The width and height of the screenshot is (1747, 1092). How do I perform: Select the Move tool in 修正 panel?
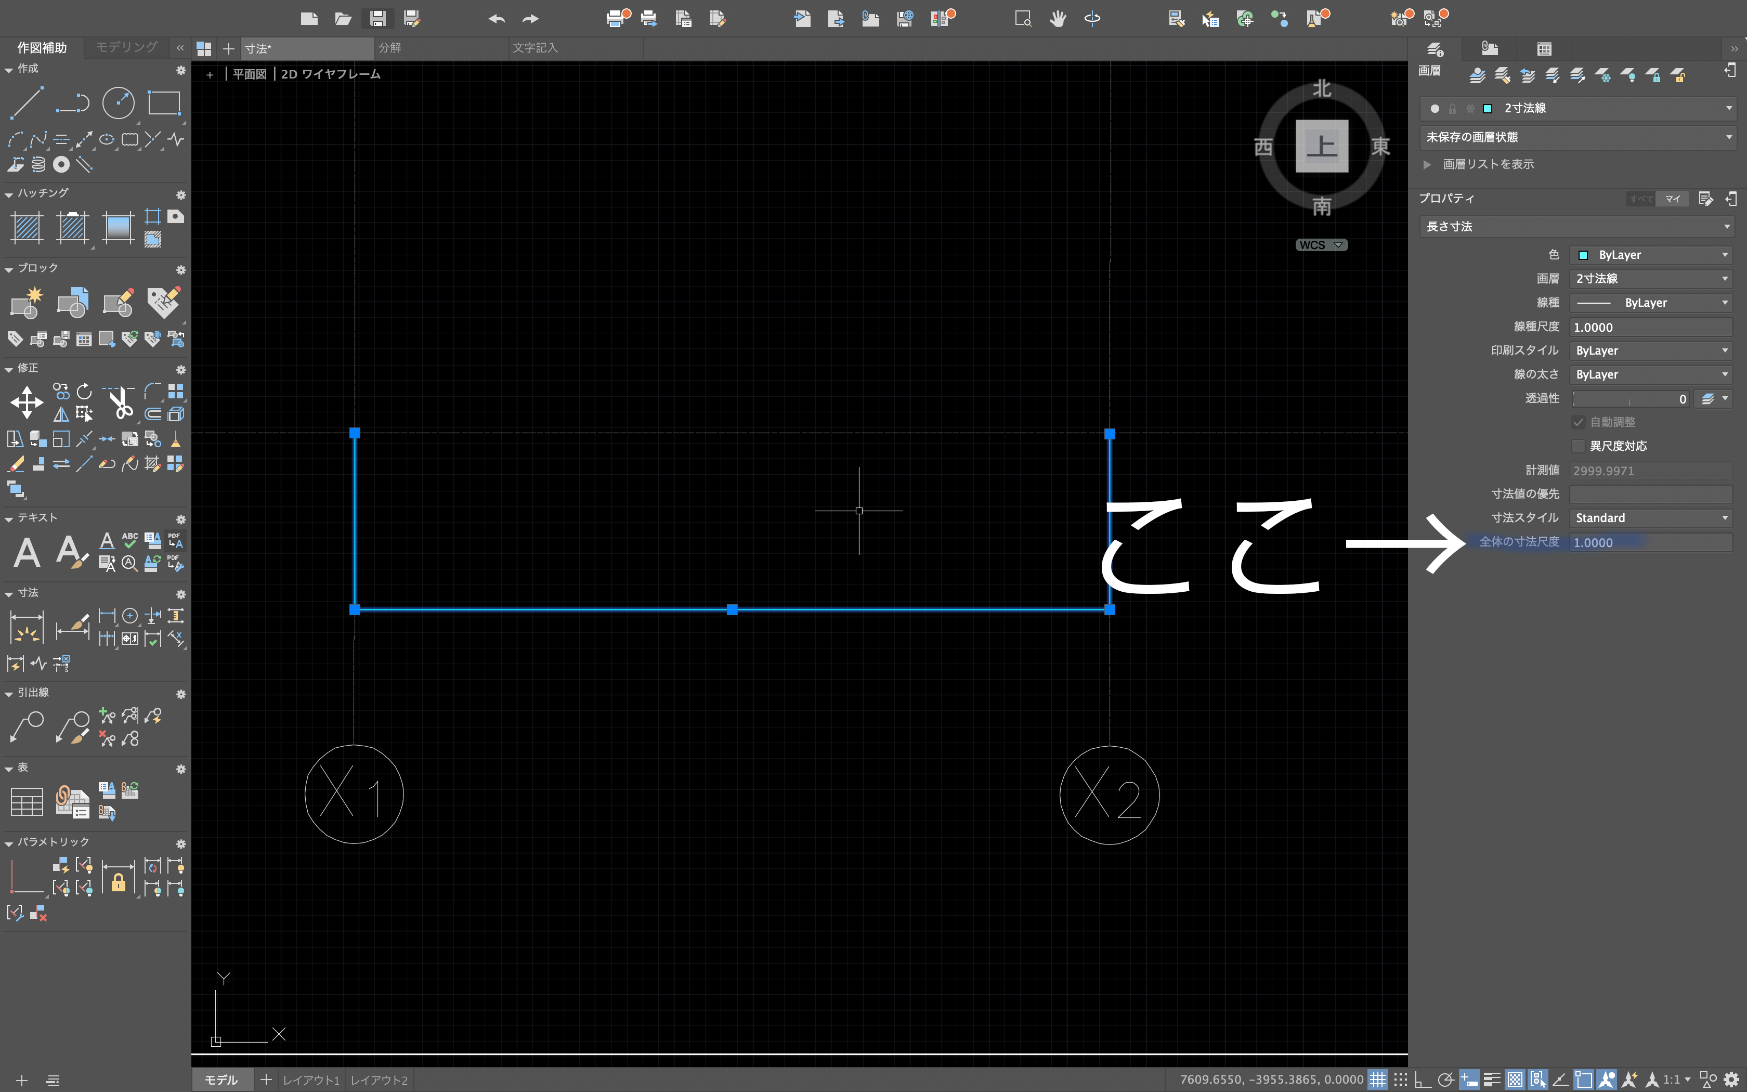[x=27, y=402]
